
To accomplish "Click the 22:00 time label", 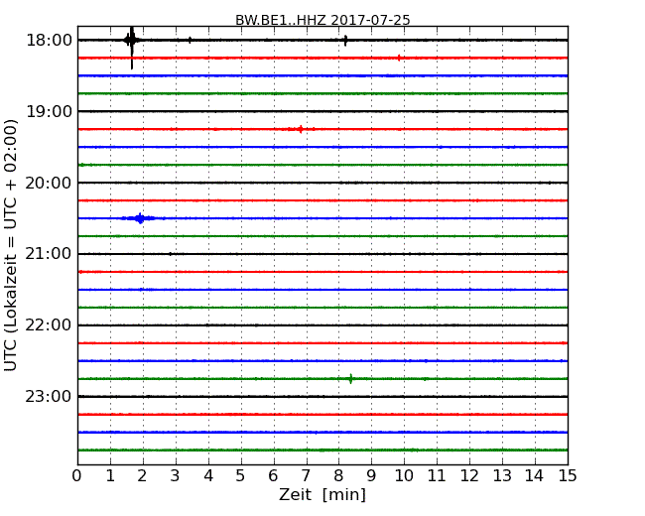I will pyautogui.click(x=49, y=325).
